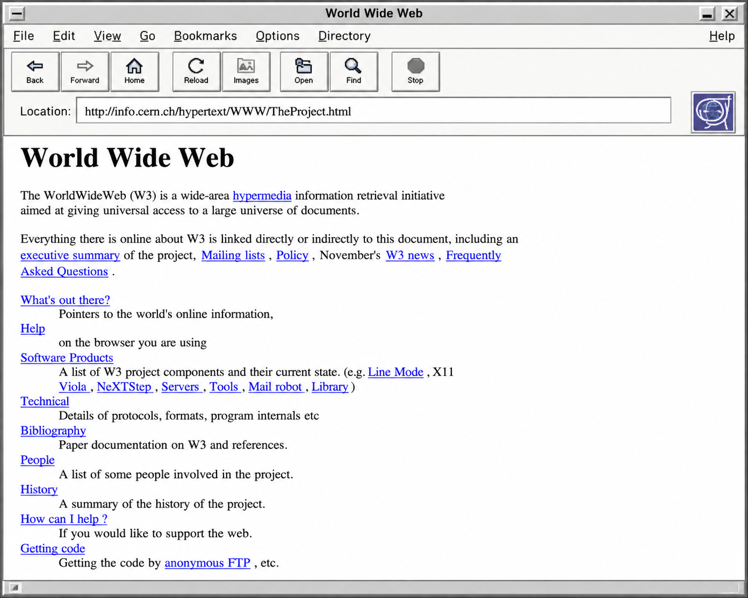The height and width of the screenshot is (598, 748).
Task: Click text 'Details of protocols, formats, program internals etc'
Action: [189, 416]
